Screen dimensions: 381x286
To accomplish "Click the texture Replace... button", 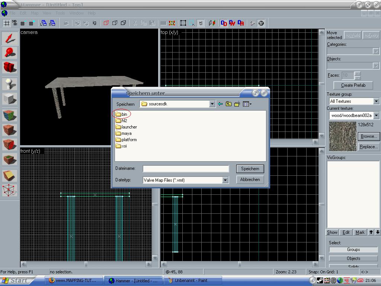I will click(x=369, y=147).
